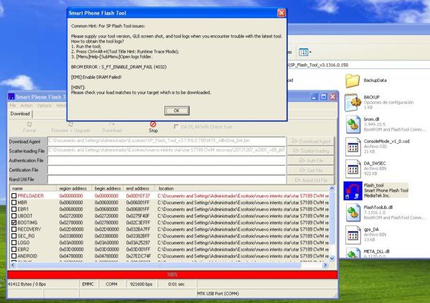Screen dimensions: 430x303
Task: Open the File menu in Flash Tool
Action: pyautogui.click(x=13, y=106)
